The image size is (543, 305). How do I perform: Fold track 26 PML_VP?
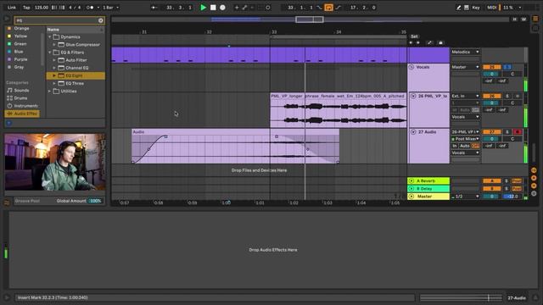pyautogui.click(x=413, y=96)
